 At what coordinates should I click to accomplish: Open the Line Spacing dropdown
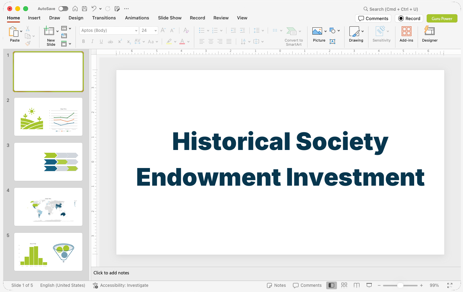tap(259, 30)
